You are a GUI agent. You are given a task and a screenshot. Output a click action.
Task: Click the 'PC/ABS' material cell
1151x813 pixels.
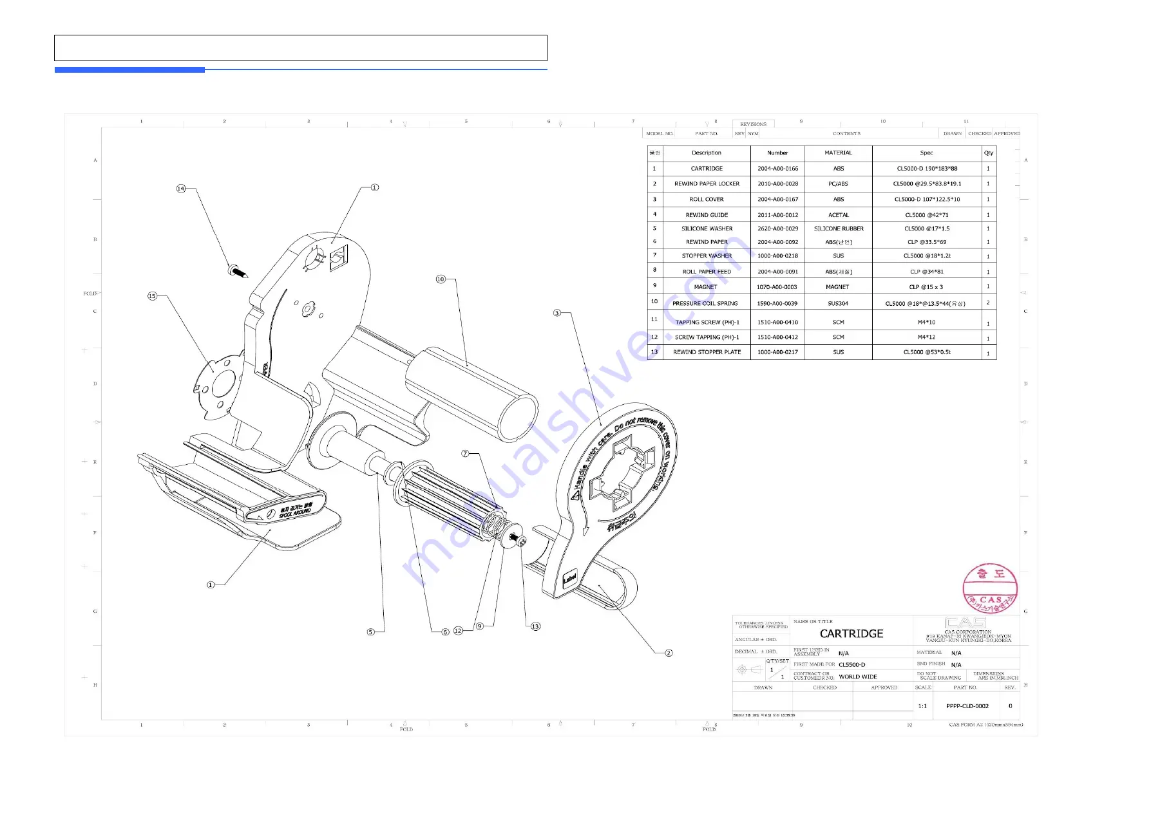coord(838,184)
